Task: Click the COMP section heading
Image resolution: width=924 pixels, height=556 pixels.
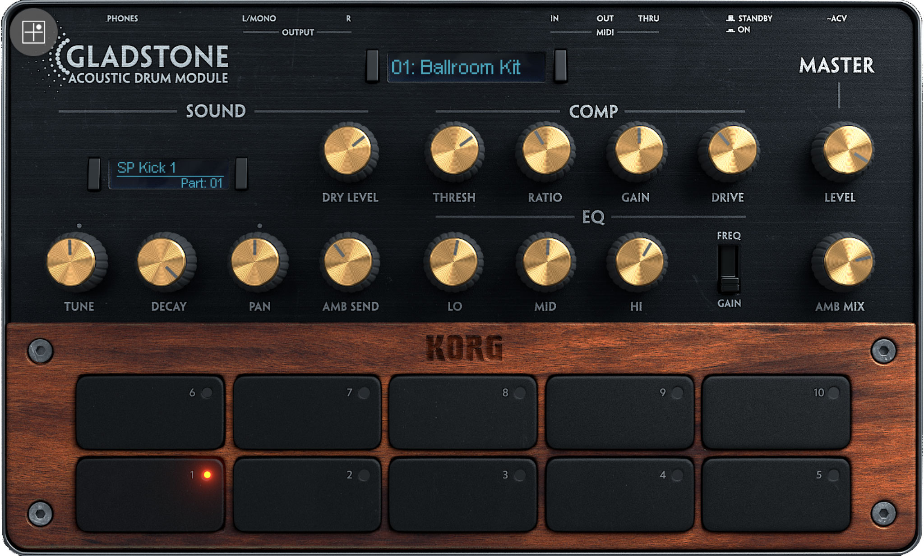Action: point(593,111)
